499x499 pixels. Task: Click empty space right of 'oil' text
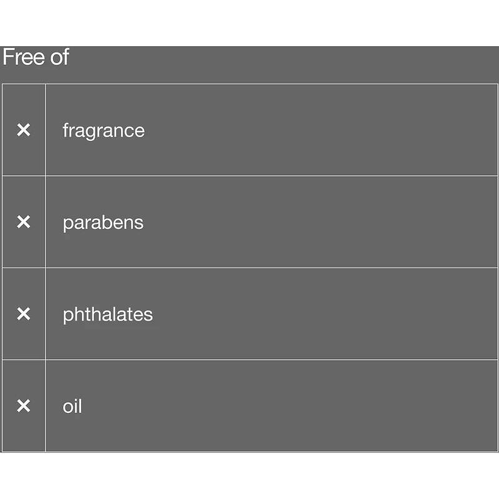pos(281,407)
